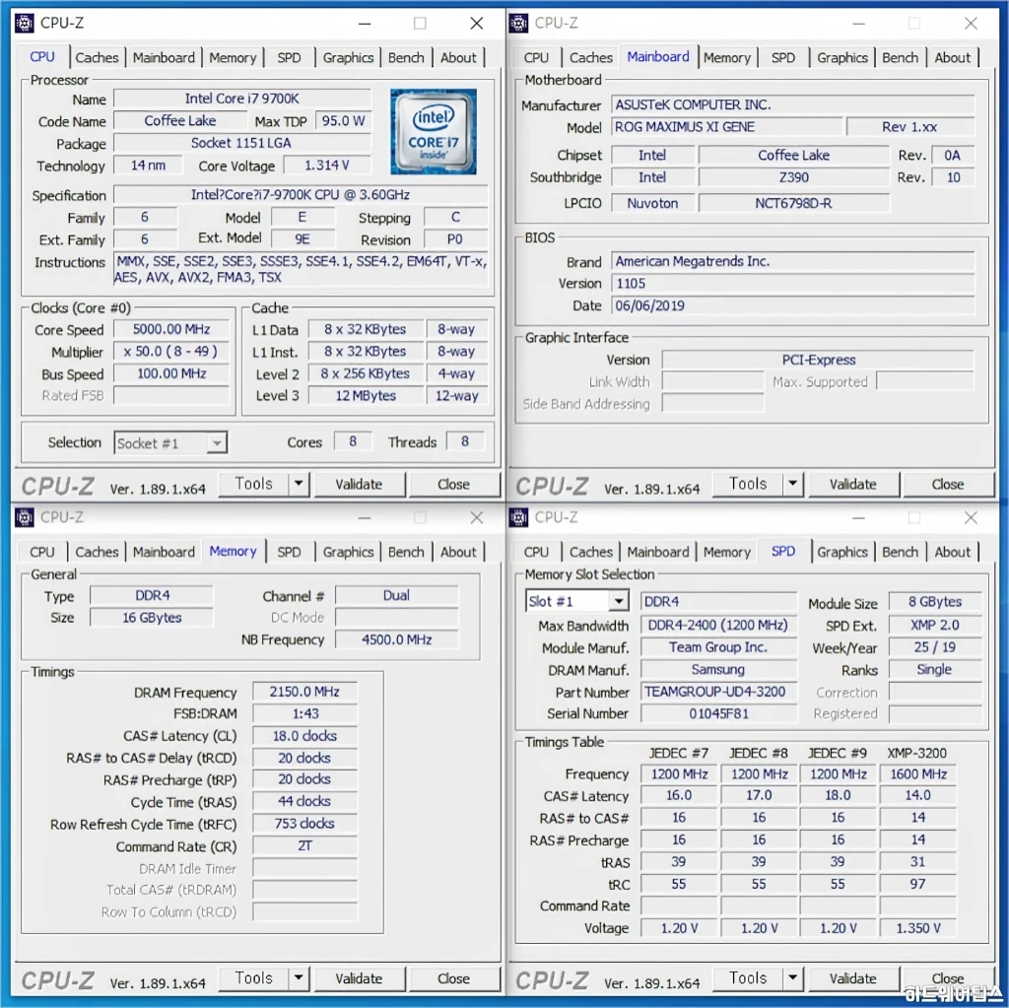
Task: Click the CPU-Z app icon in Mainboard window title bar
Action: click(518, 24)
